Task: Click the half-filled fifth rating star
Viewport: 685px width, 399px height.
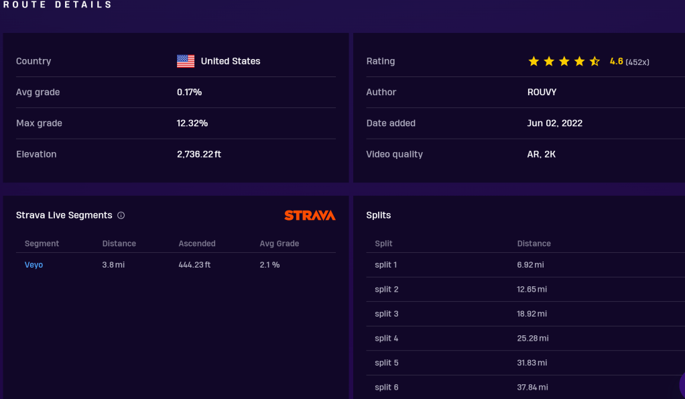Action: tap(595, 61)
